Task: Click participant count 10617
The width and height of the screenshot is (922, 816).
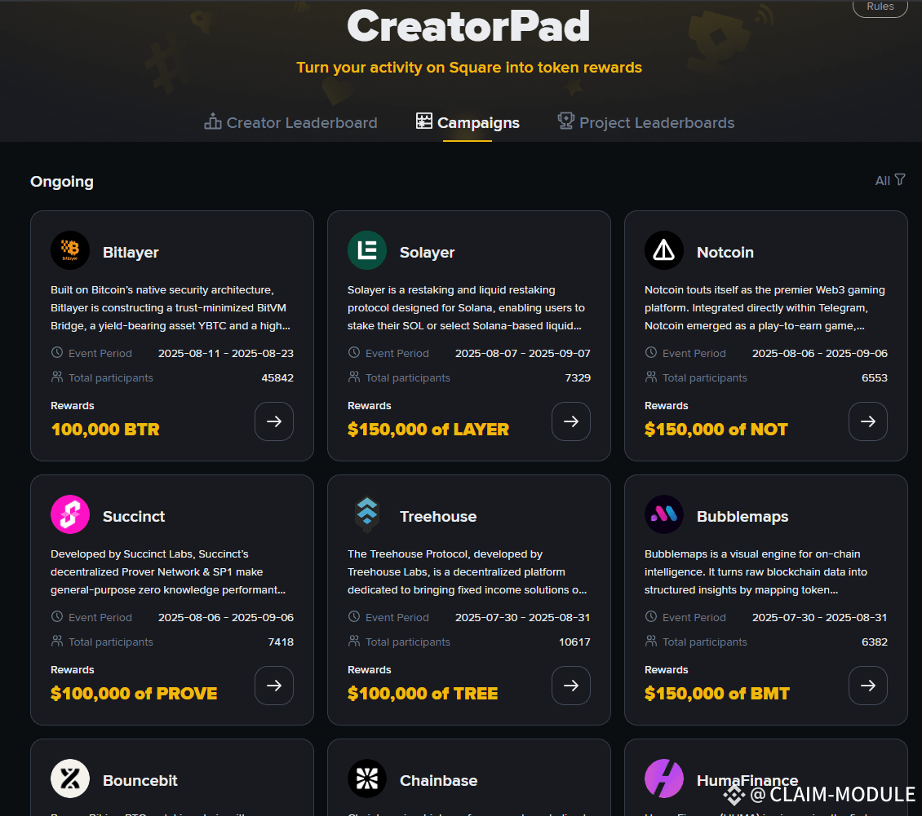Action: point(574,642)
